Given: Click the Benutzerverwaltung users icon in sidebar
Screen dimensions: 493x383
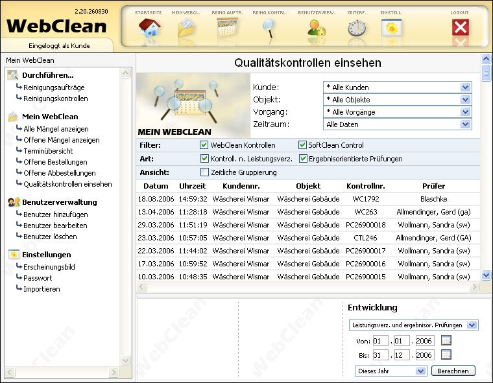Looking at the screenshot, I should point(14,202).
